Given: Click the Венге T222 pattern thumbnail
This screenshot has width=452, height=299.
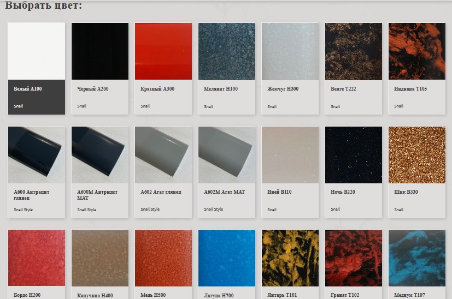Looking at the screenshot, I should (354, 51).
